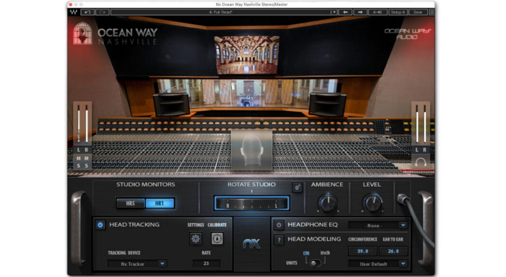
Task: Select the HR5 studio monitors
Action: [x=130, y=203]
